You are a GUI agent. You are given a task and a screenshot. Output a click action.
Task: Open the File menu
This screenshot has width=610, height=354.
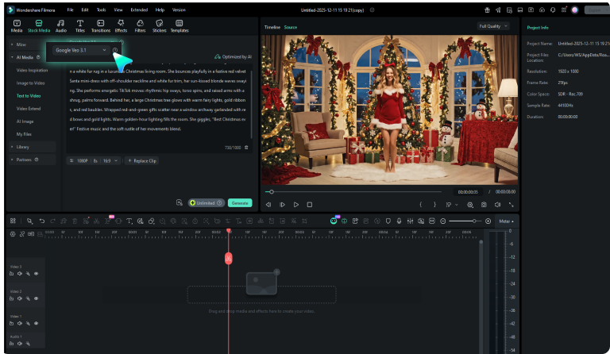point(70,10)
